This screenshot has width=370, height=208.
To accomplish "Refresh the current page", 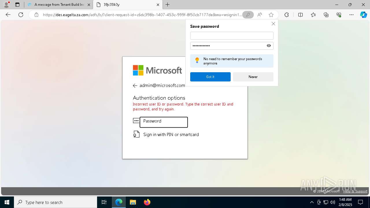I will point(21,15).
